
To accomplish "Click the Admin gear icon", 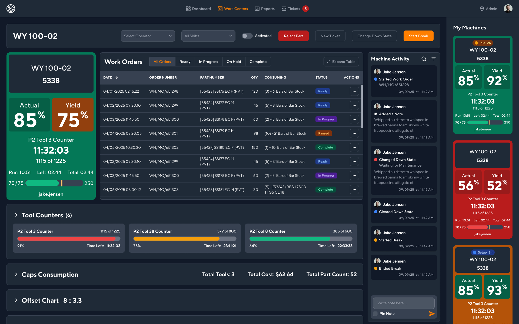I will (482, 9).
